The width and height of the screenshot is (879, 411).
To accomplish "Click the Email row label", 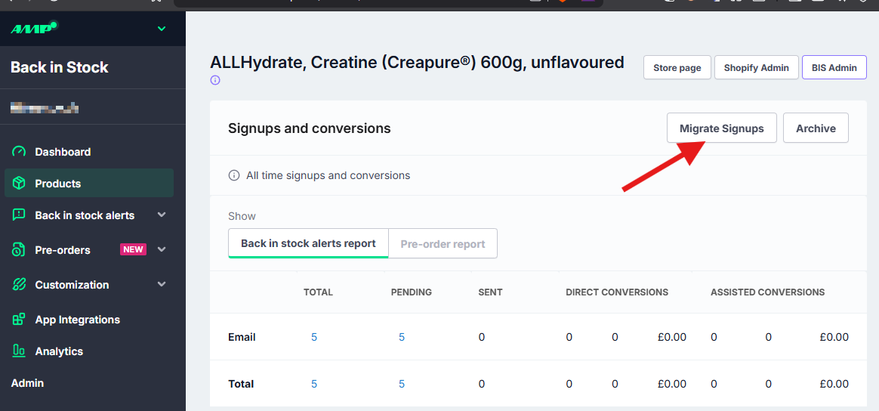I will [242, 337].
